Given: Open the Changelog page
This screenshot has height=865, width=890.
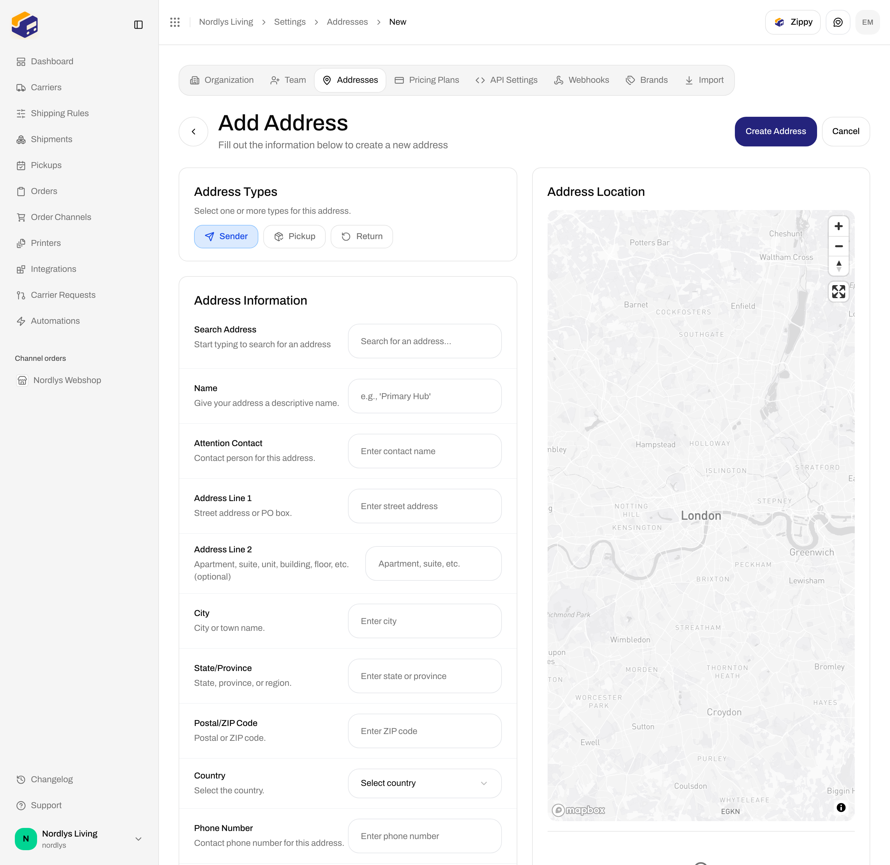Looking at the screenshot, I should click(x=79, y=779).
